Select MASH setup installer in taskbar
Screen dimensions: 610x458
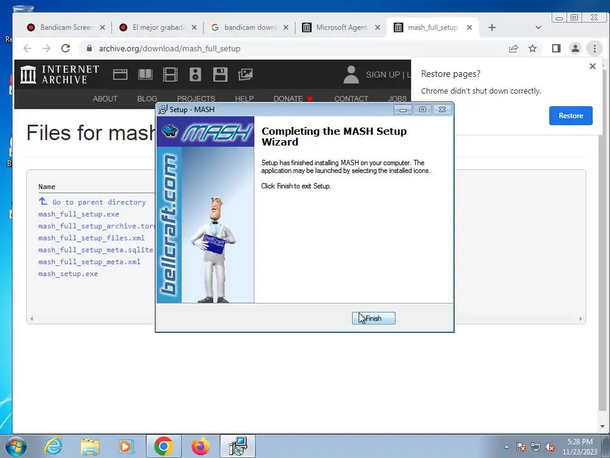[x=238, y=446]
